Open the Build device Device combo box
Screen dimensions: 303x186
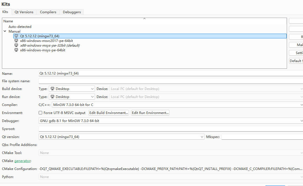click(206, 89)
